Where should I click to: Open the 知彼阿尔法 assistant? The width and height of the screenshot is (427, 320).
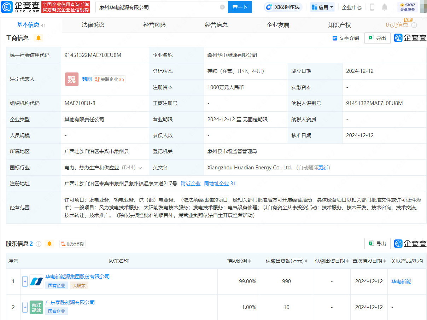coord(283,7)
